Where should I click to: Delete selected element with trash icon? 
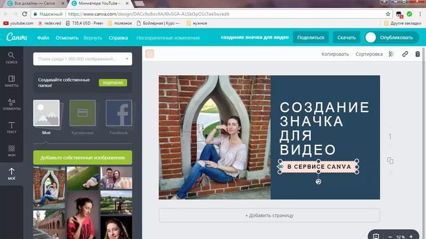click(417, 54)
